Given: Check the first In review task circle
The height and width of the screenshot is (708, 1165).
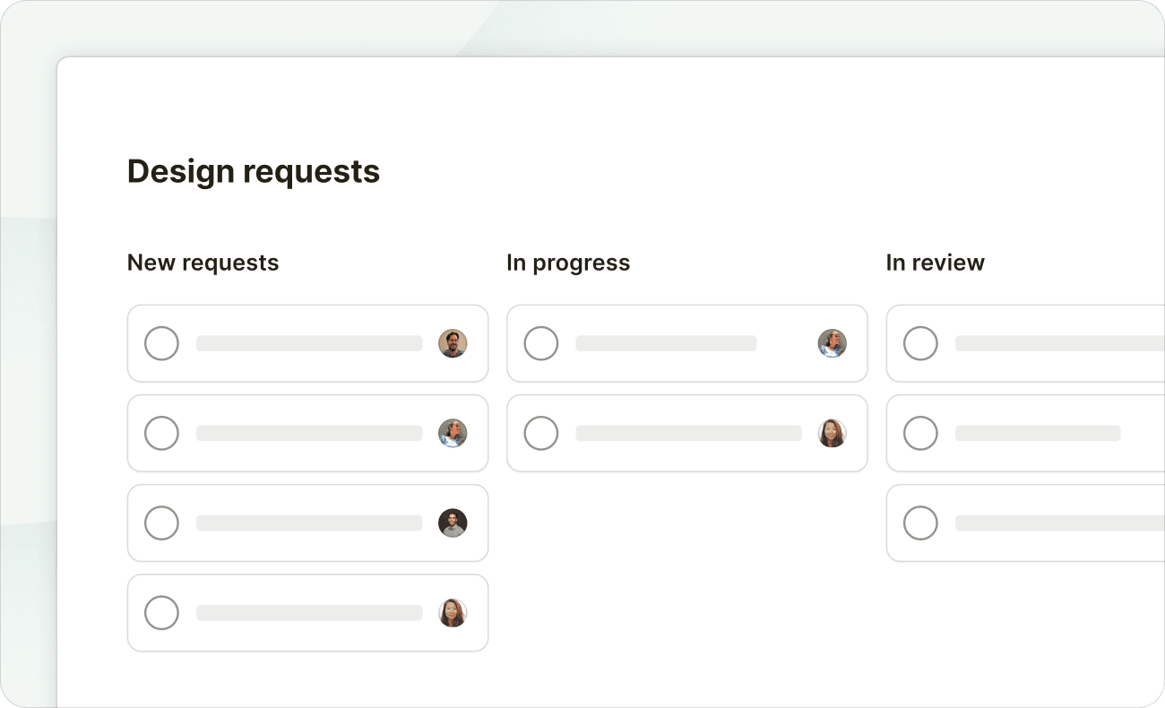Looking at the screenshot, I should [920, 343].
